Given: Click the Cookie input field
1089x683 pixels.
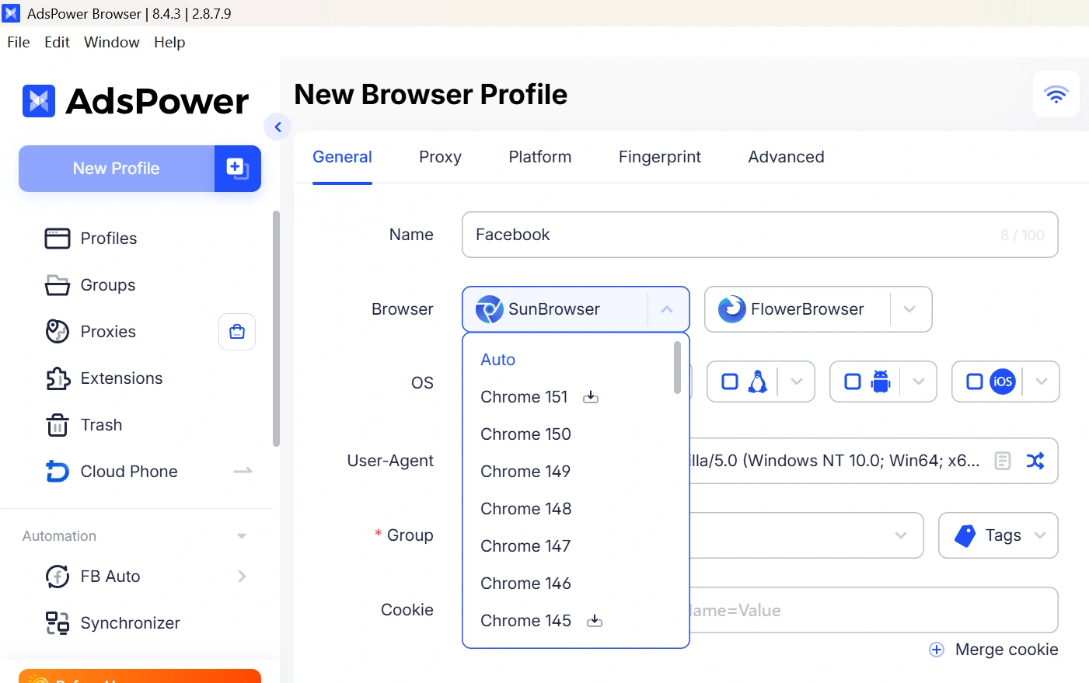Looking at the screenshot, I should [874, 610].
